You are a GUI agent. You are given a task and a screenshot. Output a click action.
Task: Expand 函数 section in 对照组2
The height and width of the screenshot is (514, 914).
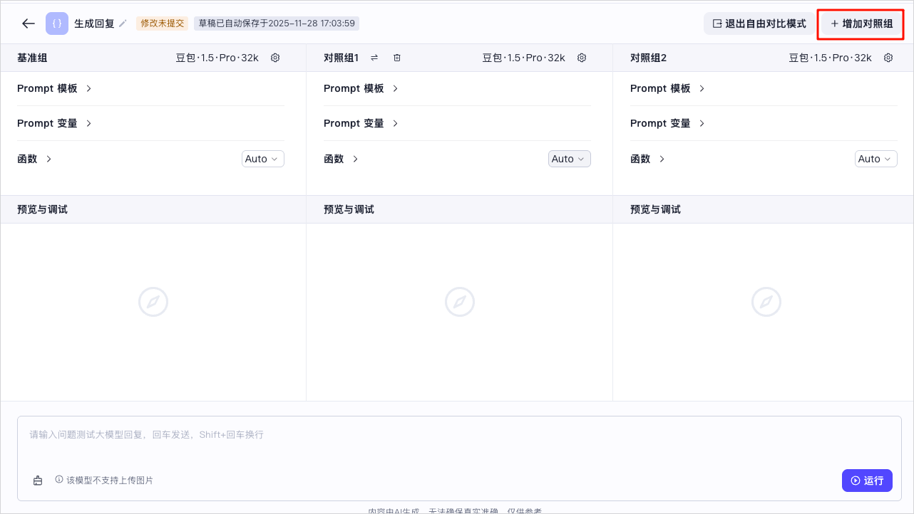648,159
